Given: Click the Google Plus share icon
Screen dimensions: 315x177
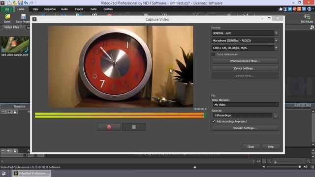Looking at the screenshot, I should click(x=295, y=9).
